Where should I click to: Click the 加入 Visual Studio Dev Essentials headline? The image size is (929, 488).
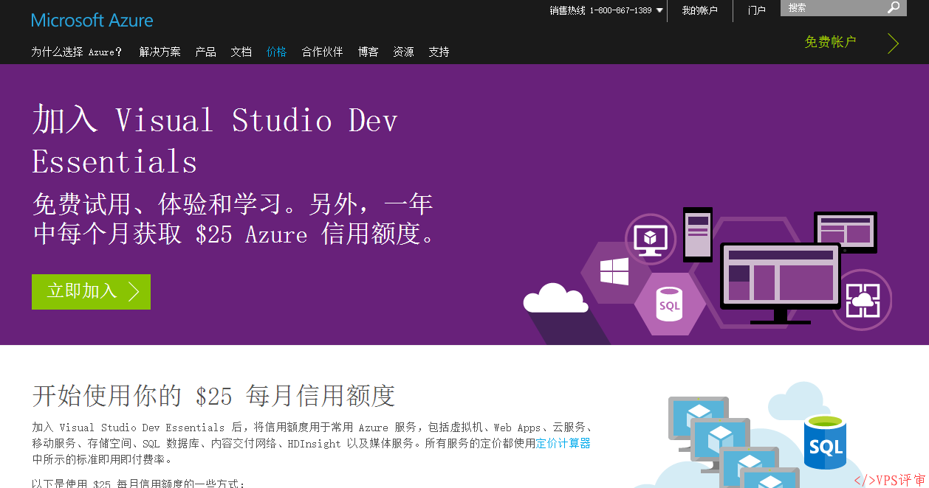[x=215, y=140]
